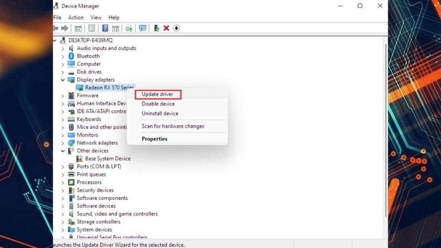Click the Keyboards category icon
Image resolution: width=441 pixels, height=248 pixels.
[71, 119]
